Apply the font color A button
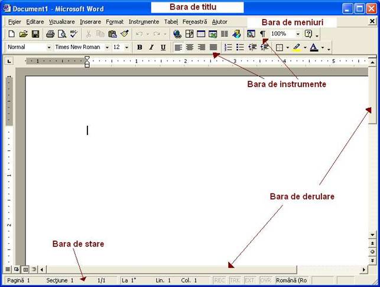380x287 pixels. tap(314, 47)
